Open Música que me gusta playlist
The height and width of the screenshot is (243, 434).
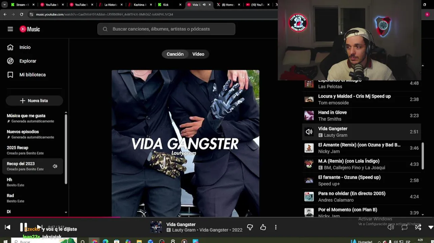(x=33, y=118)
